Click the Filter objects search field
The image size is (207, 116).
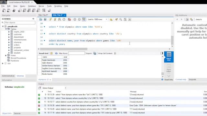20,23
